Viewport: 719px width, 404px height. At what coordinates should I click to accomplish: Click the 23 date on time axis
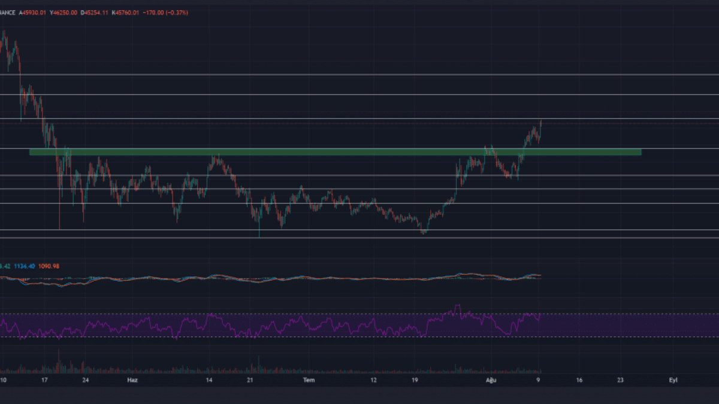pos(620,379)
